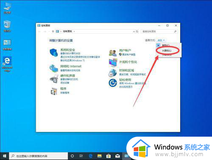
Task: Open the Network and Internet globe icon
Action: pos(54,68)
